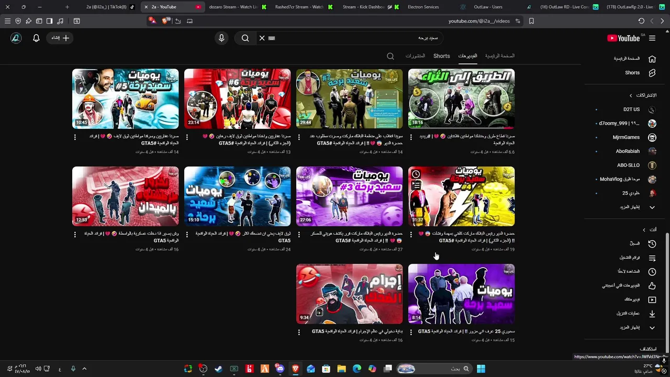Expand the You section header chevron
670x377 pixels.
644,230
